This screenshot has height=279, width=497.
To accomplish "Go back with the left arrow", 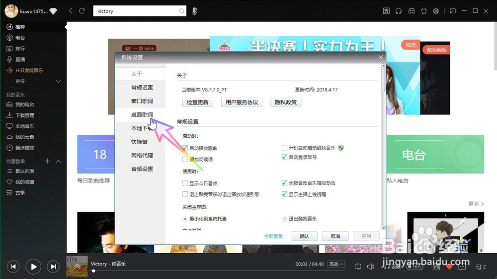I will [x=71, y=11].
